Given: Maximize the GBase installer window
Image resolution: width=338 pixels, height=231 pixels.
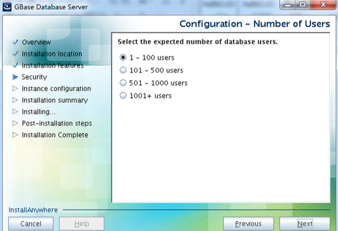Looking at the screenshot, I should pyautogui.click(x=303, y=5).
